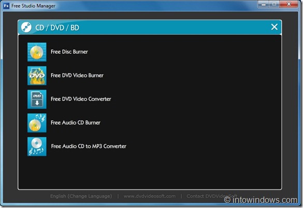This screenshot has width=303, height=208.
Task: Close the Free Studio Manager window
Action: [288, 4]
